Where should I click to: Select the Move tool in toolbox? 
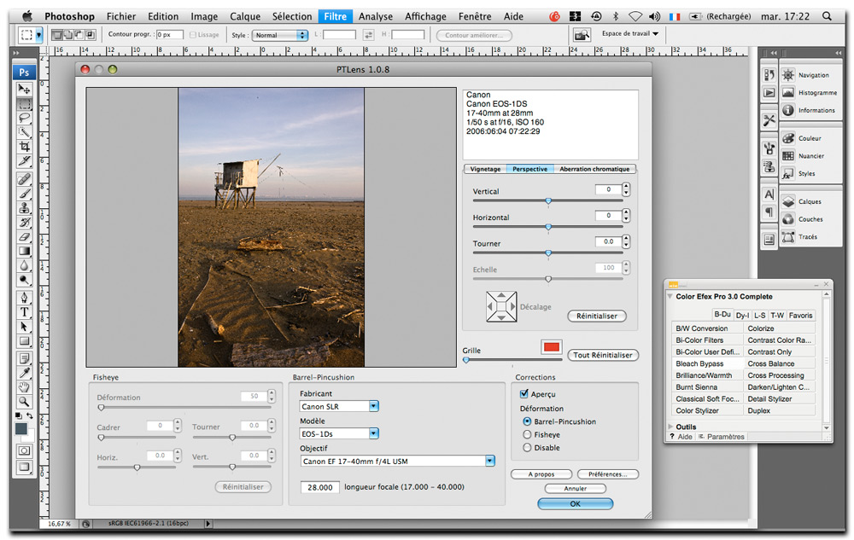(x=25, y=89)
